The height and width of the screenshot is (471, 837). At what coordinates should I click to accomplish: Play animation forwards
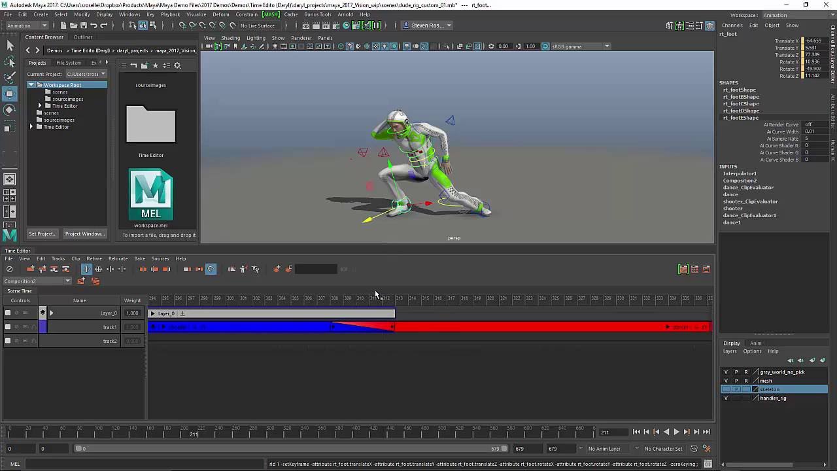(x=676, y=432)
